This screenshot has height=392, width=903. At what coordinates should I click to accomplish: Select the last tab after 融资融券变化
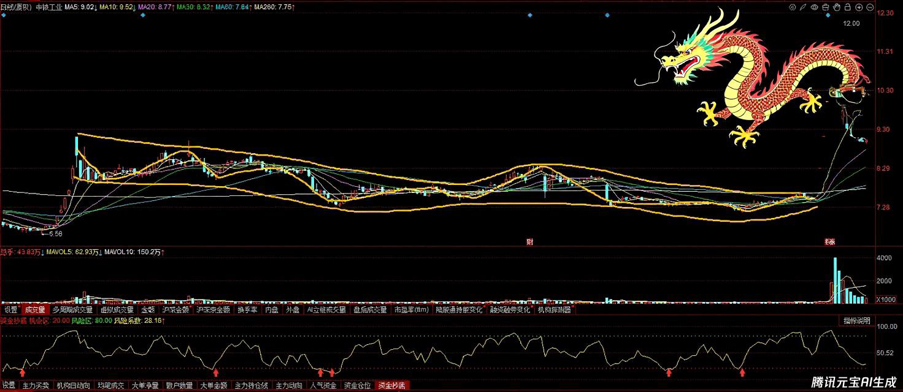click(x=554, y=310)
